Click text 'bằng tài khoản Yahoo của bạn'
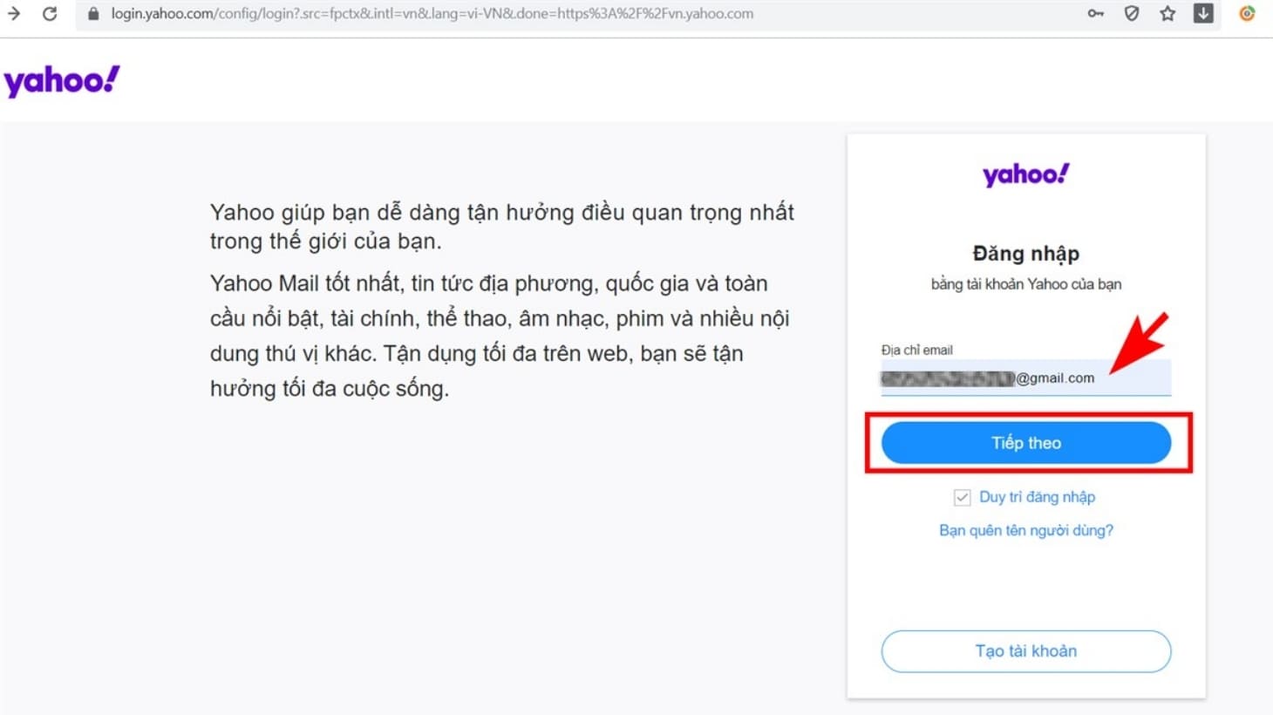The image size is (1273, 715). 1026,284
